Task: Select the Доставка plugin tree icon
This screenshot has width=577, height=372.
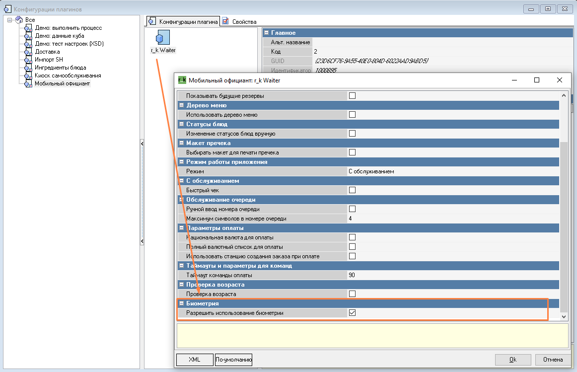Action: click(28, 52)
